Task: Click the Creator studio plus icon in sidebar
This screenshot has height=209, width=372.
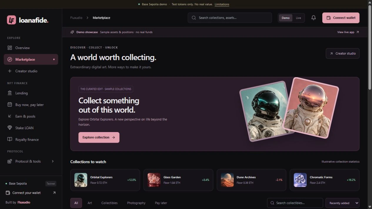Action: pos(10,71)
